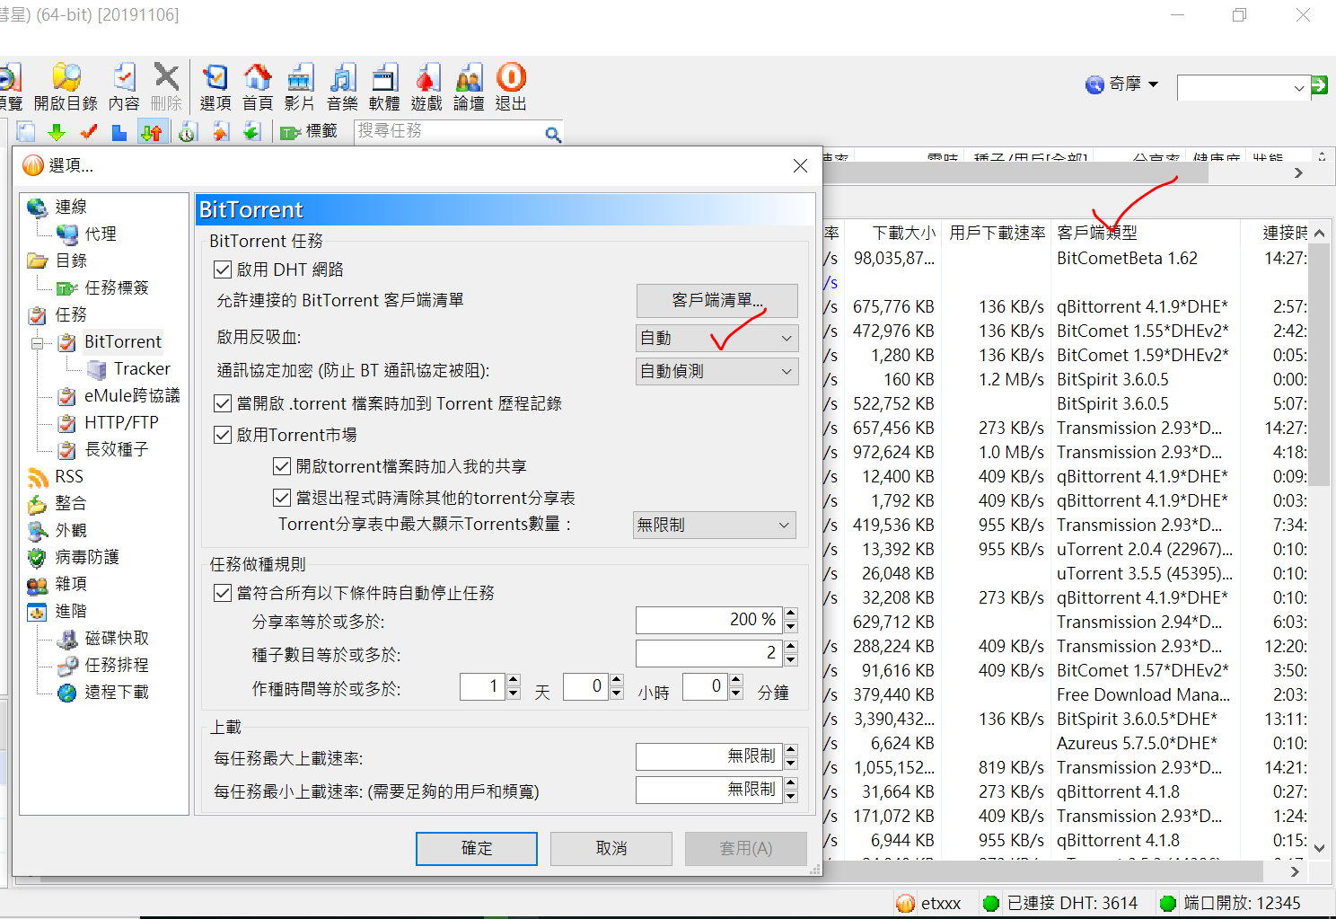This screenshot has height=919, width=1336.
Task: Open the 最大顯示Torrents數量 dropdown
Action: click(715, 525)
